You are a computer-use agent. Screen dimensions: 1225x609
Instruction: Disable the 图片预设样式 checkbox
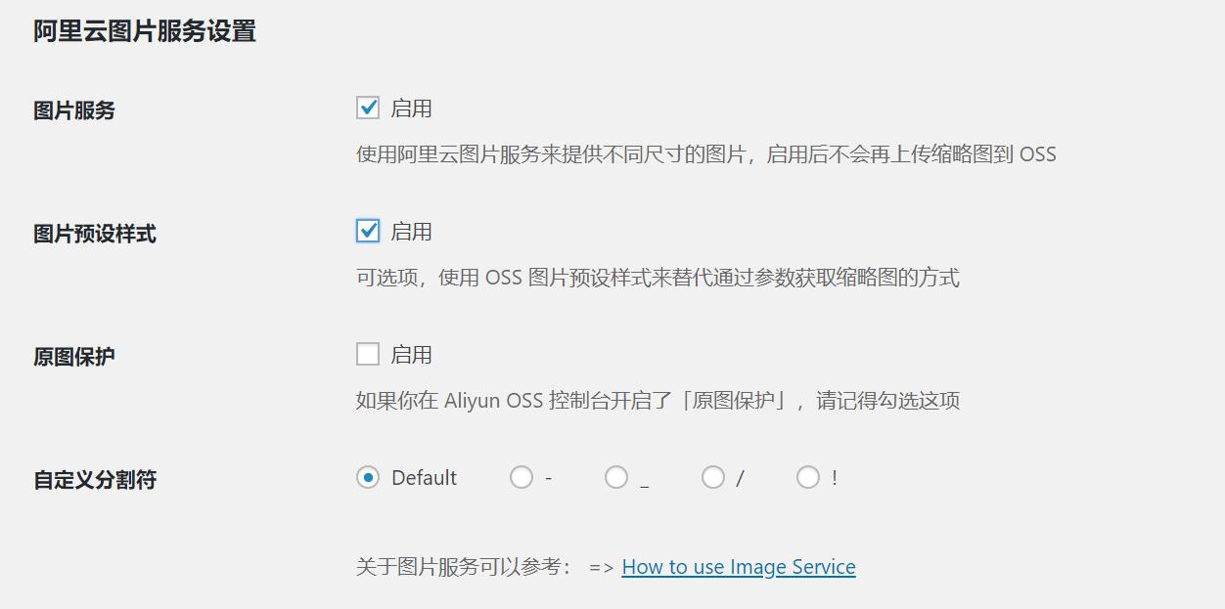[x=367, y=231]
